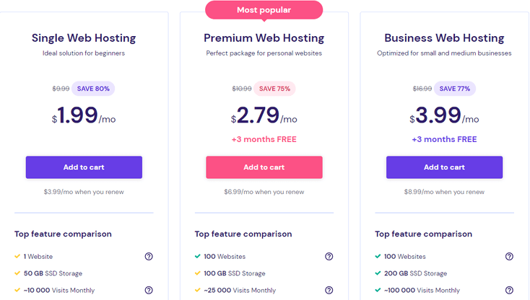The width and height of the screenshot is (530, 300).
Task: Click help icon next to Single plan's 1 Website
Action: 149,257
